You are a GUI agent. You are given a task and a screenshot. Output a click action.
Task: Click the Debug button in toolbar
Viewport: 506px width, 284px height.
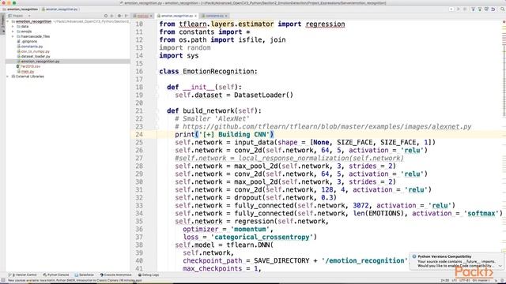(465, 9)
